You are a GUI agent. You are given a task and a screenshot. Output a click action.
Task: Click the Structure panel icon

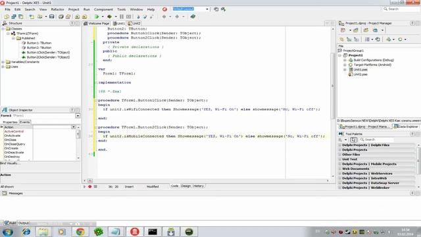click(x=5, y=24)
